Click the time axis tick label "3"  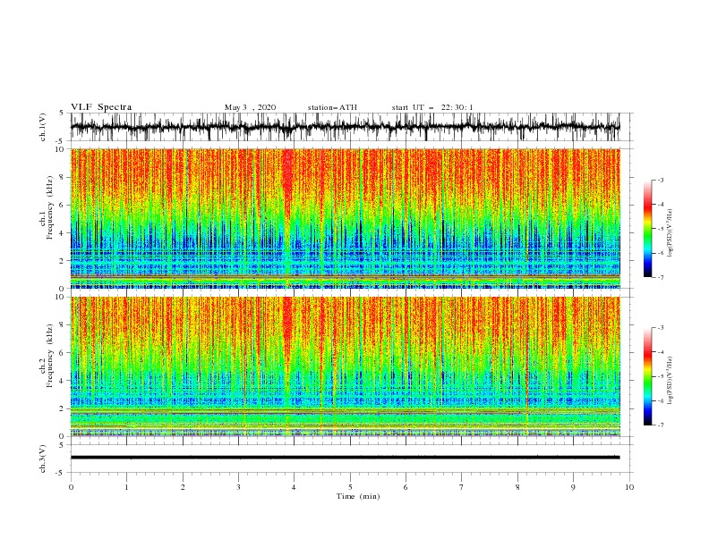[x=238, y=487]
